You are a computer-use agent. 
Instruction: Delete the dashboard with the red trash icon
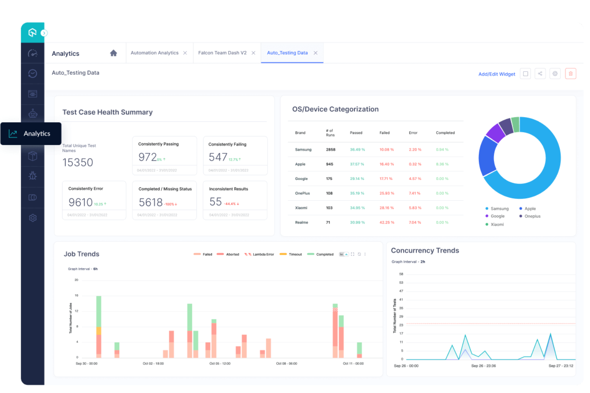click(x=570, y=74)
